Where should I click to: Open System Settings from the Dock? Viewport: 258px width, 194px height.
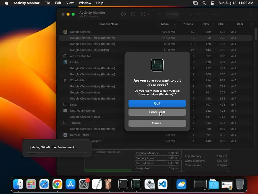pos(84,184)
